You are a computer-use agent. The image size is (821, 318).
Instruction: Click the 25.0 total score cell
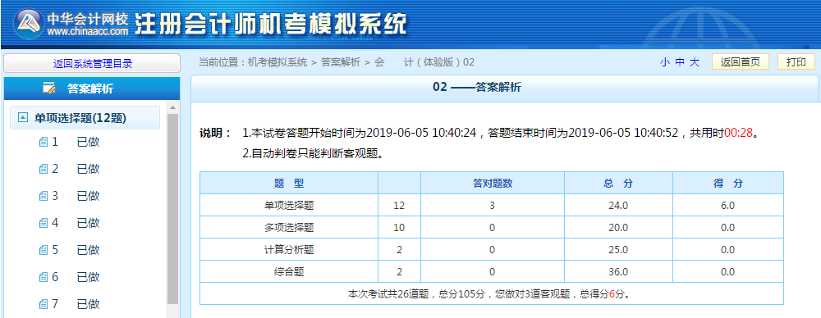click(x=618, y=249)
